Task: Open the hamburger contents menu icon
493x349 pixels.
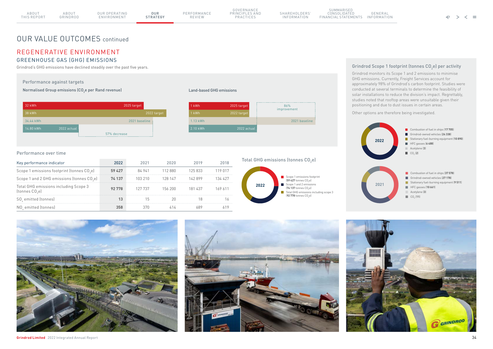Action: pos(474,17)
